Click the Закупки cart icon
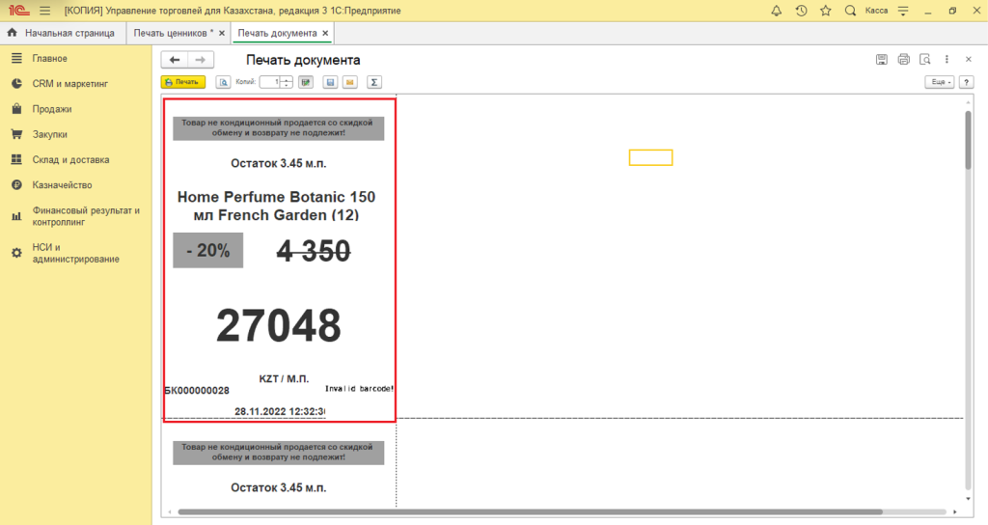The width and height of the screenshot is (988, 525). [x=17, y=134]
